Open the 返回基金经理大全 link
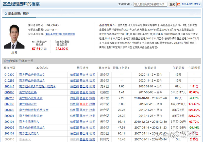Image resolution: width=203 pixels, height=142 pixels. point(191,4)
